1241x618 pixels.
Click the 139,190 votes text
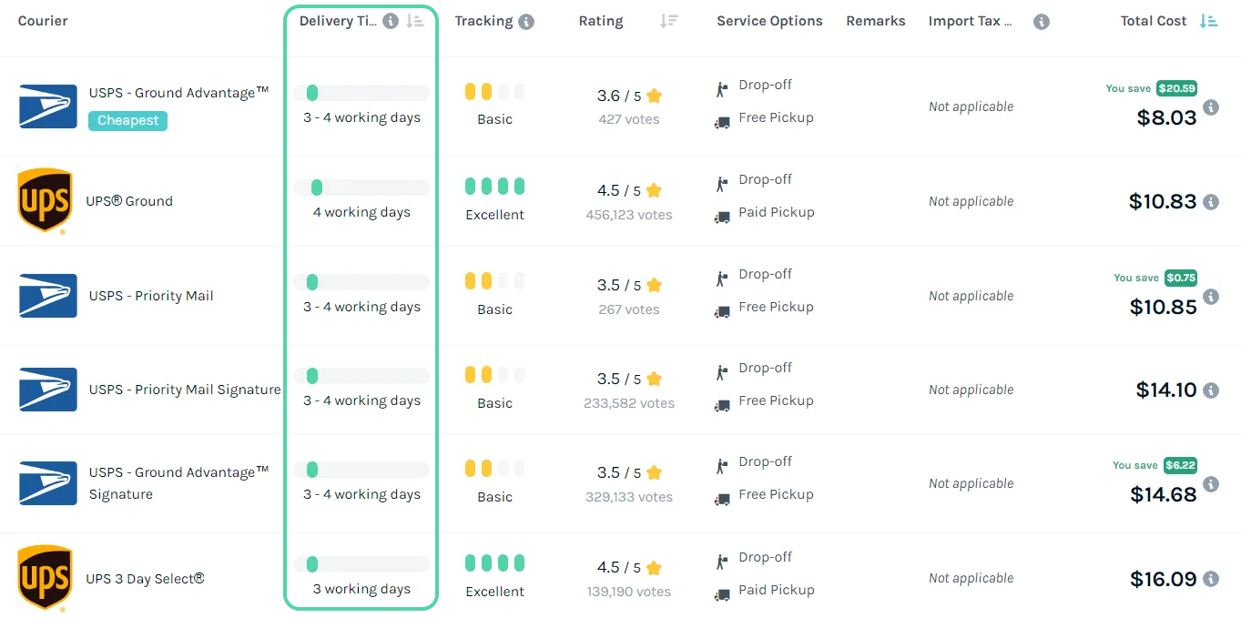pos(629,592)
